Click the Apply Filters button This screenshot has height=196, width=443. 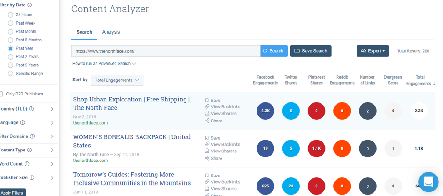click(x=12, y=193)
